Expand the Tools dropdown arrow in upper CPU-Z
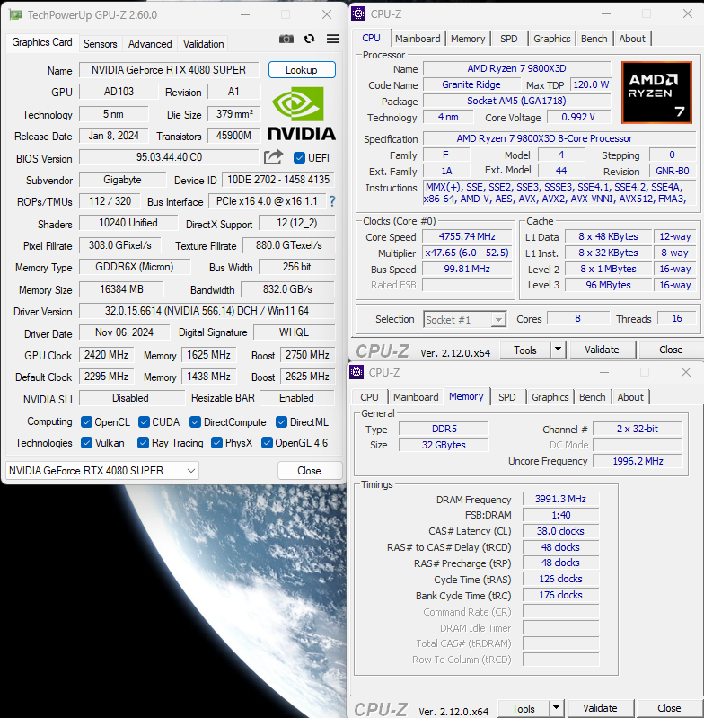 click(558, 350)
